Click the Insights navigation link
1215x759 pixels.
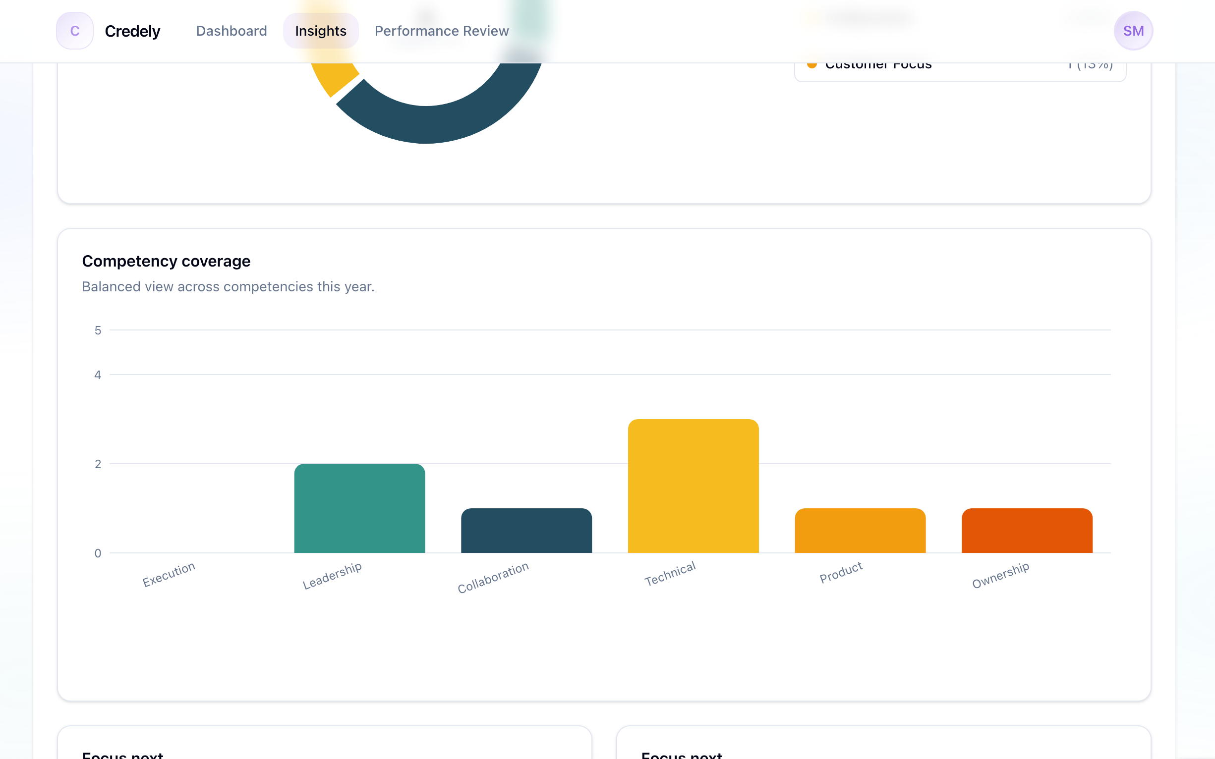pos(320,31)
